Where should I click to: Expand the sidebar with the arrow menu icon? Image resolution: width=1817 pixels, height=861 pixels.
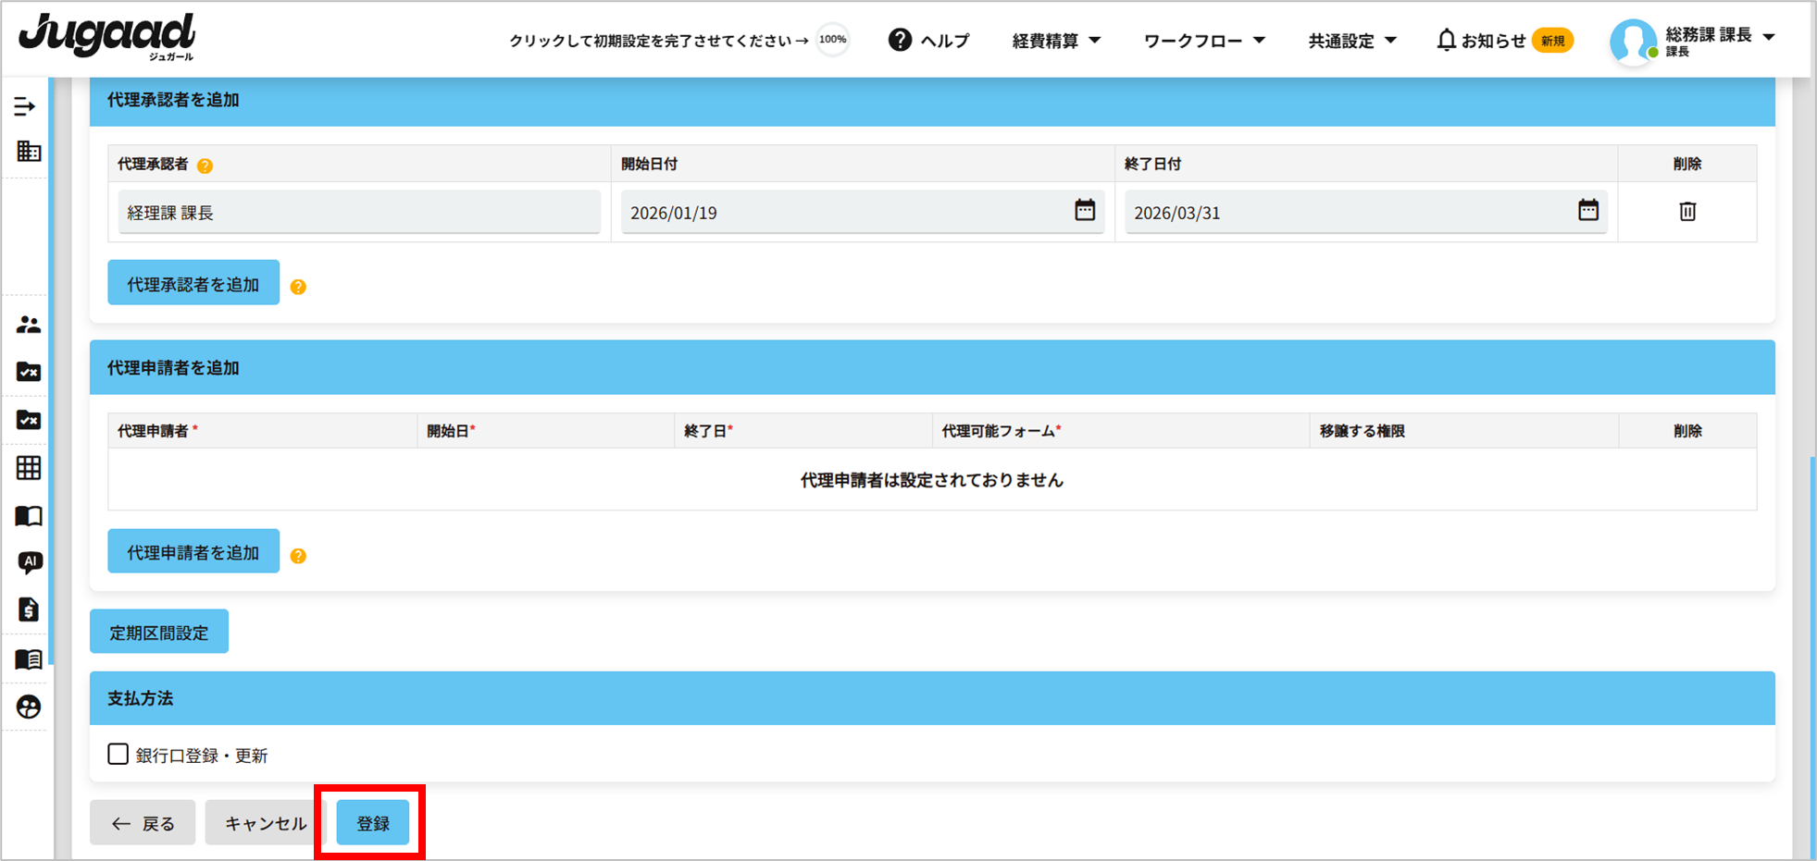point(25,106)
